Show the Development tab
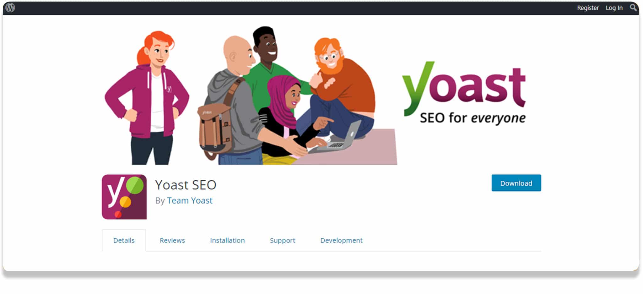This screenshot has width=643, height=294. pyautogui.click(x=341, y=240)
